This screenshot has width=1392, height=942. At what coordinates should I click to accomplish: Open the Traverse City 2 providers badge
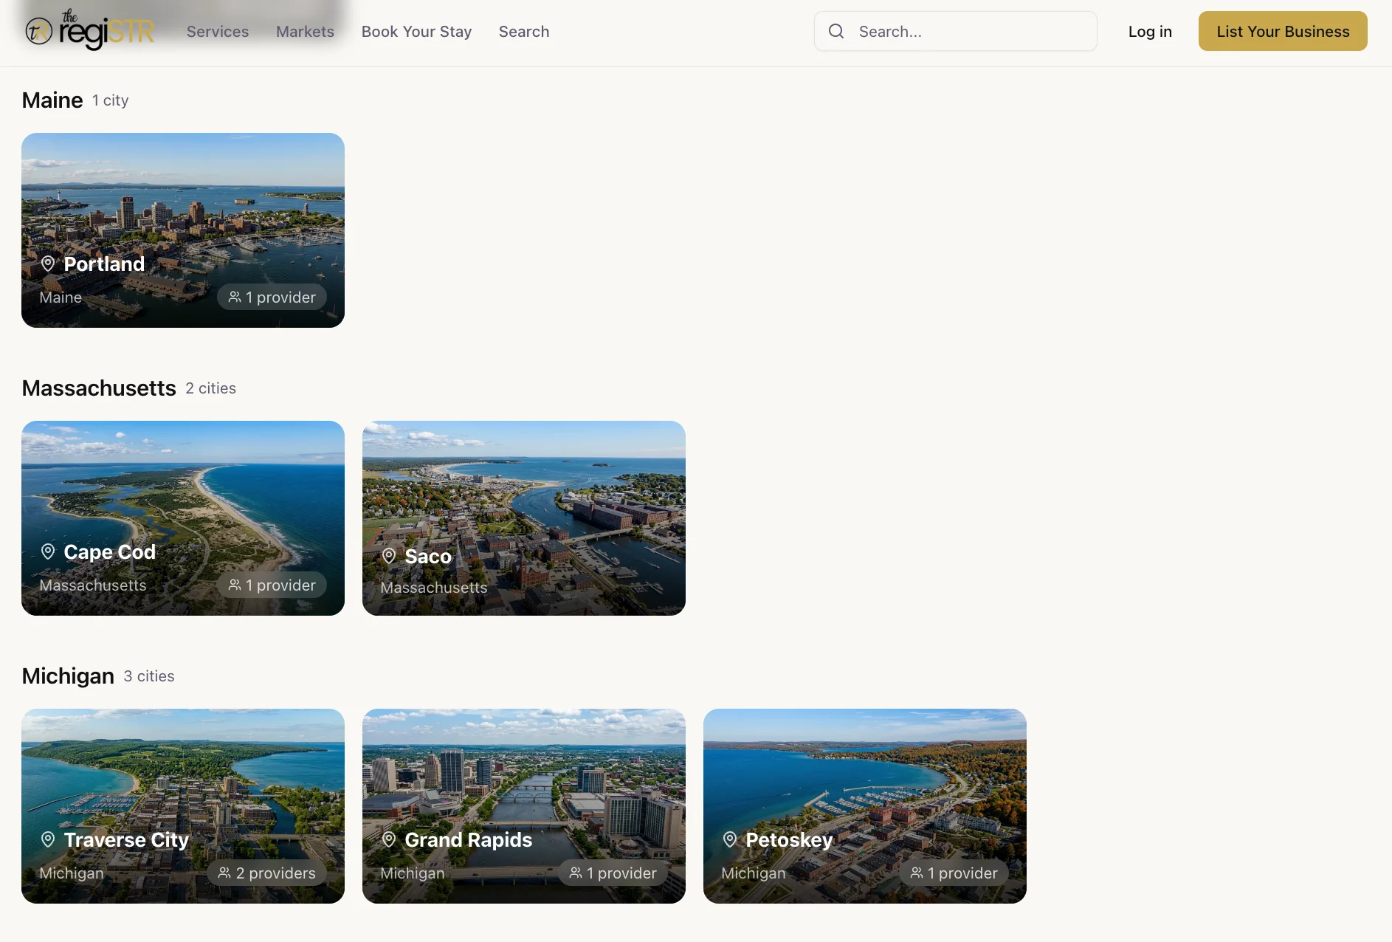point(266,873)
